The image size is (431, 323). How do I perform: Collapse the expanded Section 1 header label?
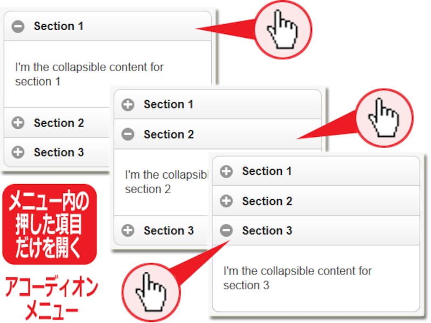[58, 26]
